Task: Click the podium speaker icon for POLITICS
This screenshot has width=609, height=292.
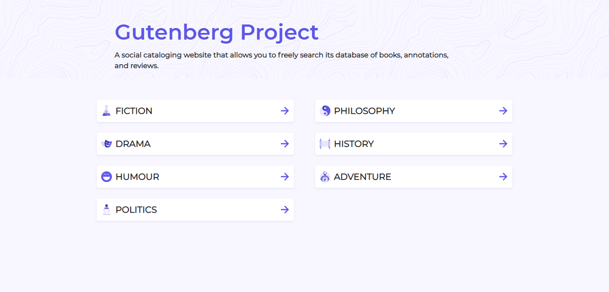Action: pyautogui.click(x=106, y=210)
